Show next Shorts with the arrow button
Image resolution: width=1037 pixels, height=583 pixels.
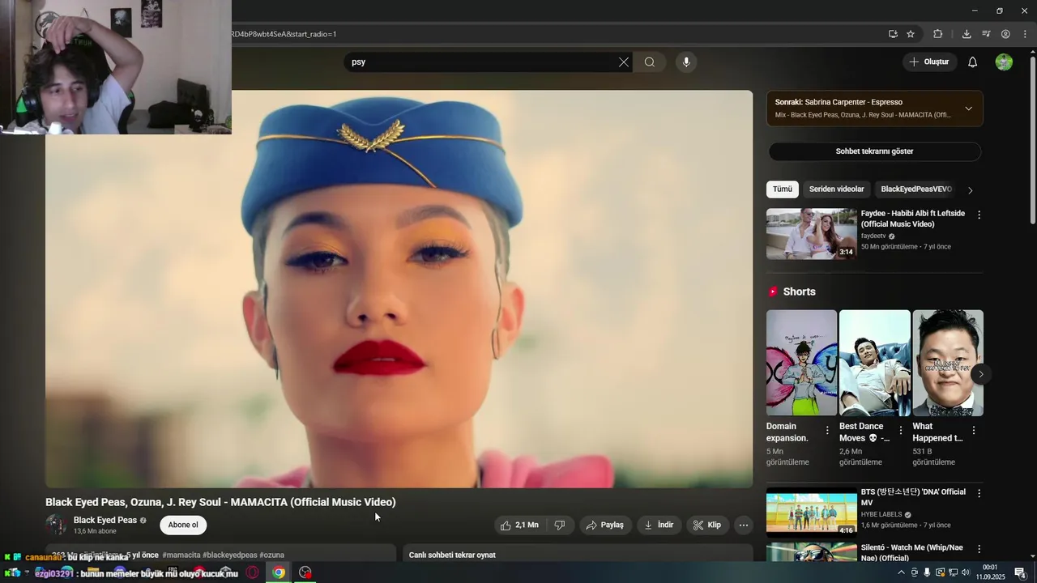tap(980, 374)
